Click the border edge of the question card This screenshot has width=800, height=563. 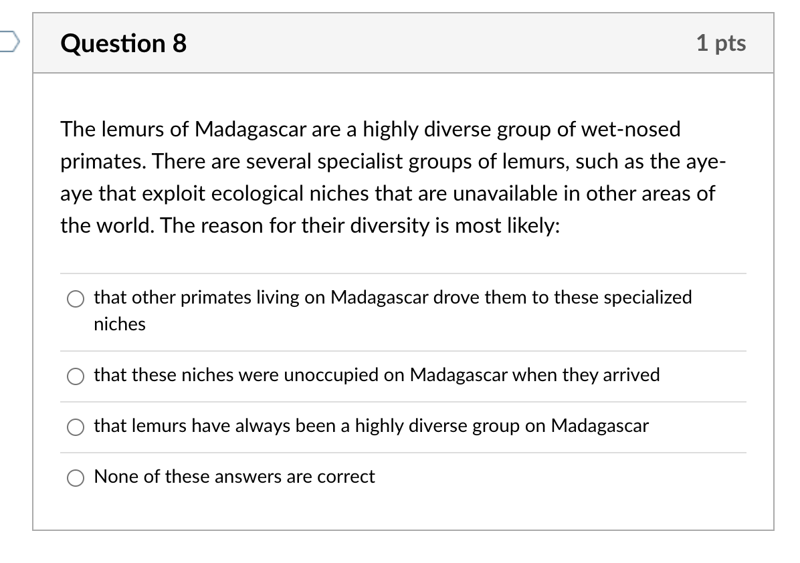pos(35,267)
